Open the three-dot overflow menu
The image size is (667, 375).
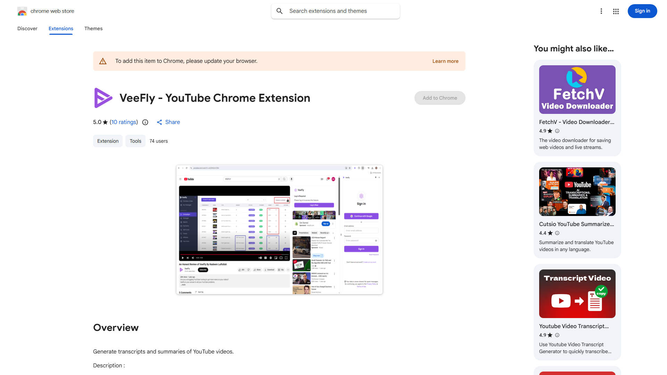[x=601, y=11]
